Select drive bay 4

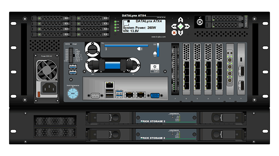(x=51, y=34)
